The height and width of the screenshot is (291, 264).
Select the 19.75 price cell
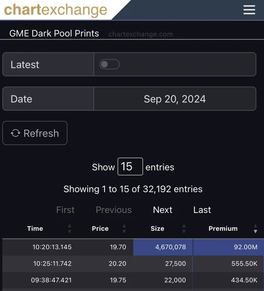104,280
